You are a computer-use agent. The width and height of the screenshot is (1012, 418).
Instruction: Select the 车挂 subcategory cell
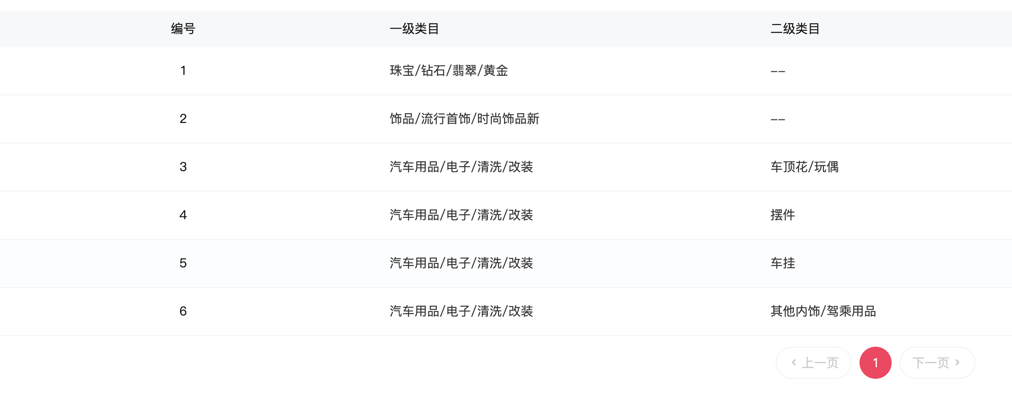(783, 263)
